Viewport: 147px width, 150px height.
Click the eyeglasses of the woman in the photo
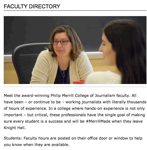pos(61,42)
